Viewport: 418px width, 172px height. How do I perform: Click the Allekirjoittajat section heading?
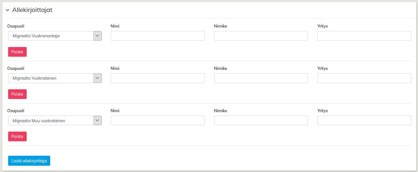pyautogui.click(x=32, y=10)
